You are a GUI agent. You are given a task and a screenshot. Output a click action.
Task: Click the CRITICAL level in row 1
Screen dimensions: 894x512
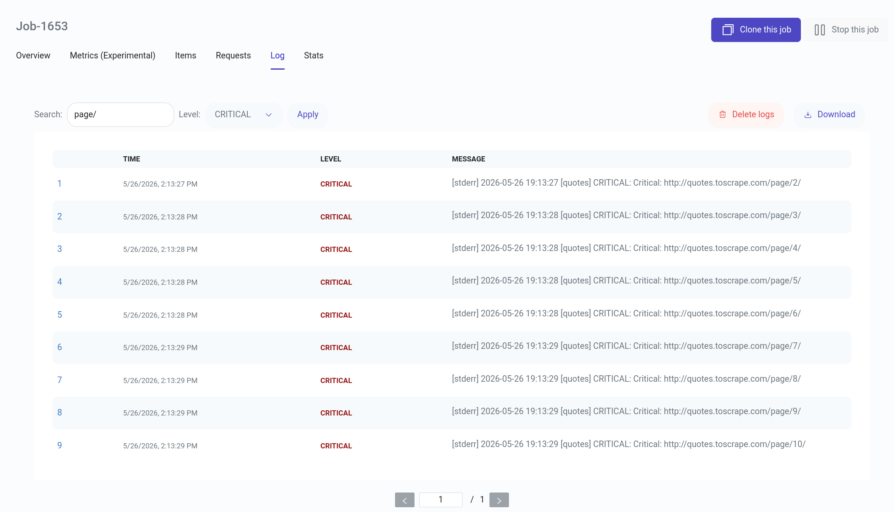click(x=336, y=184)
